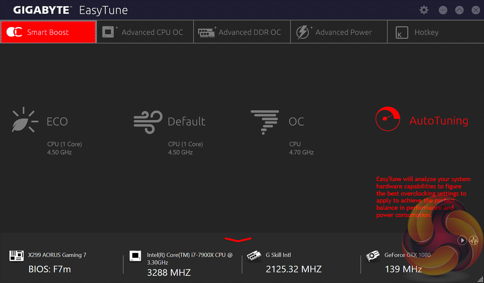Image resolution: width=484 pixels, height=283 pixels.
Task: Click the CPU chip icon beside Intel Core i7-7900X
Action: pos(135,256)
